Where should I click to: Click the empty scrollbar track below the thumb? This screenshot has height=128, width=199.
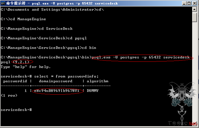coord(195,71)
